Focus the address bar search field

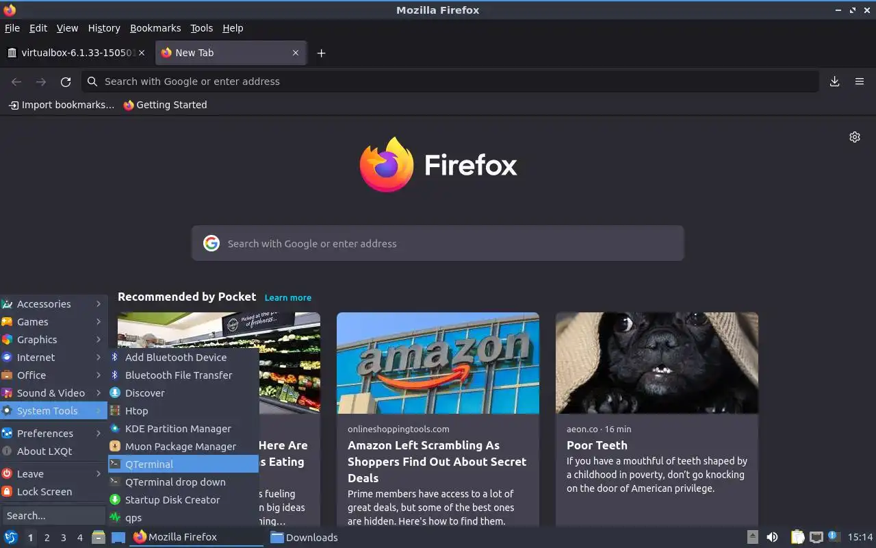pos(450,82)
